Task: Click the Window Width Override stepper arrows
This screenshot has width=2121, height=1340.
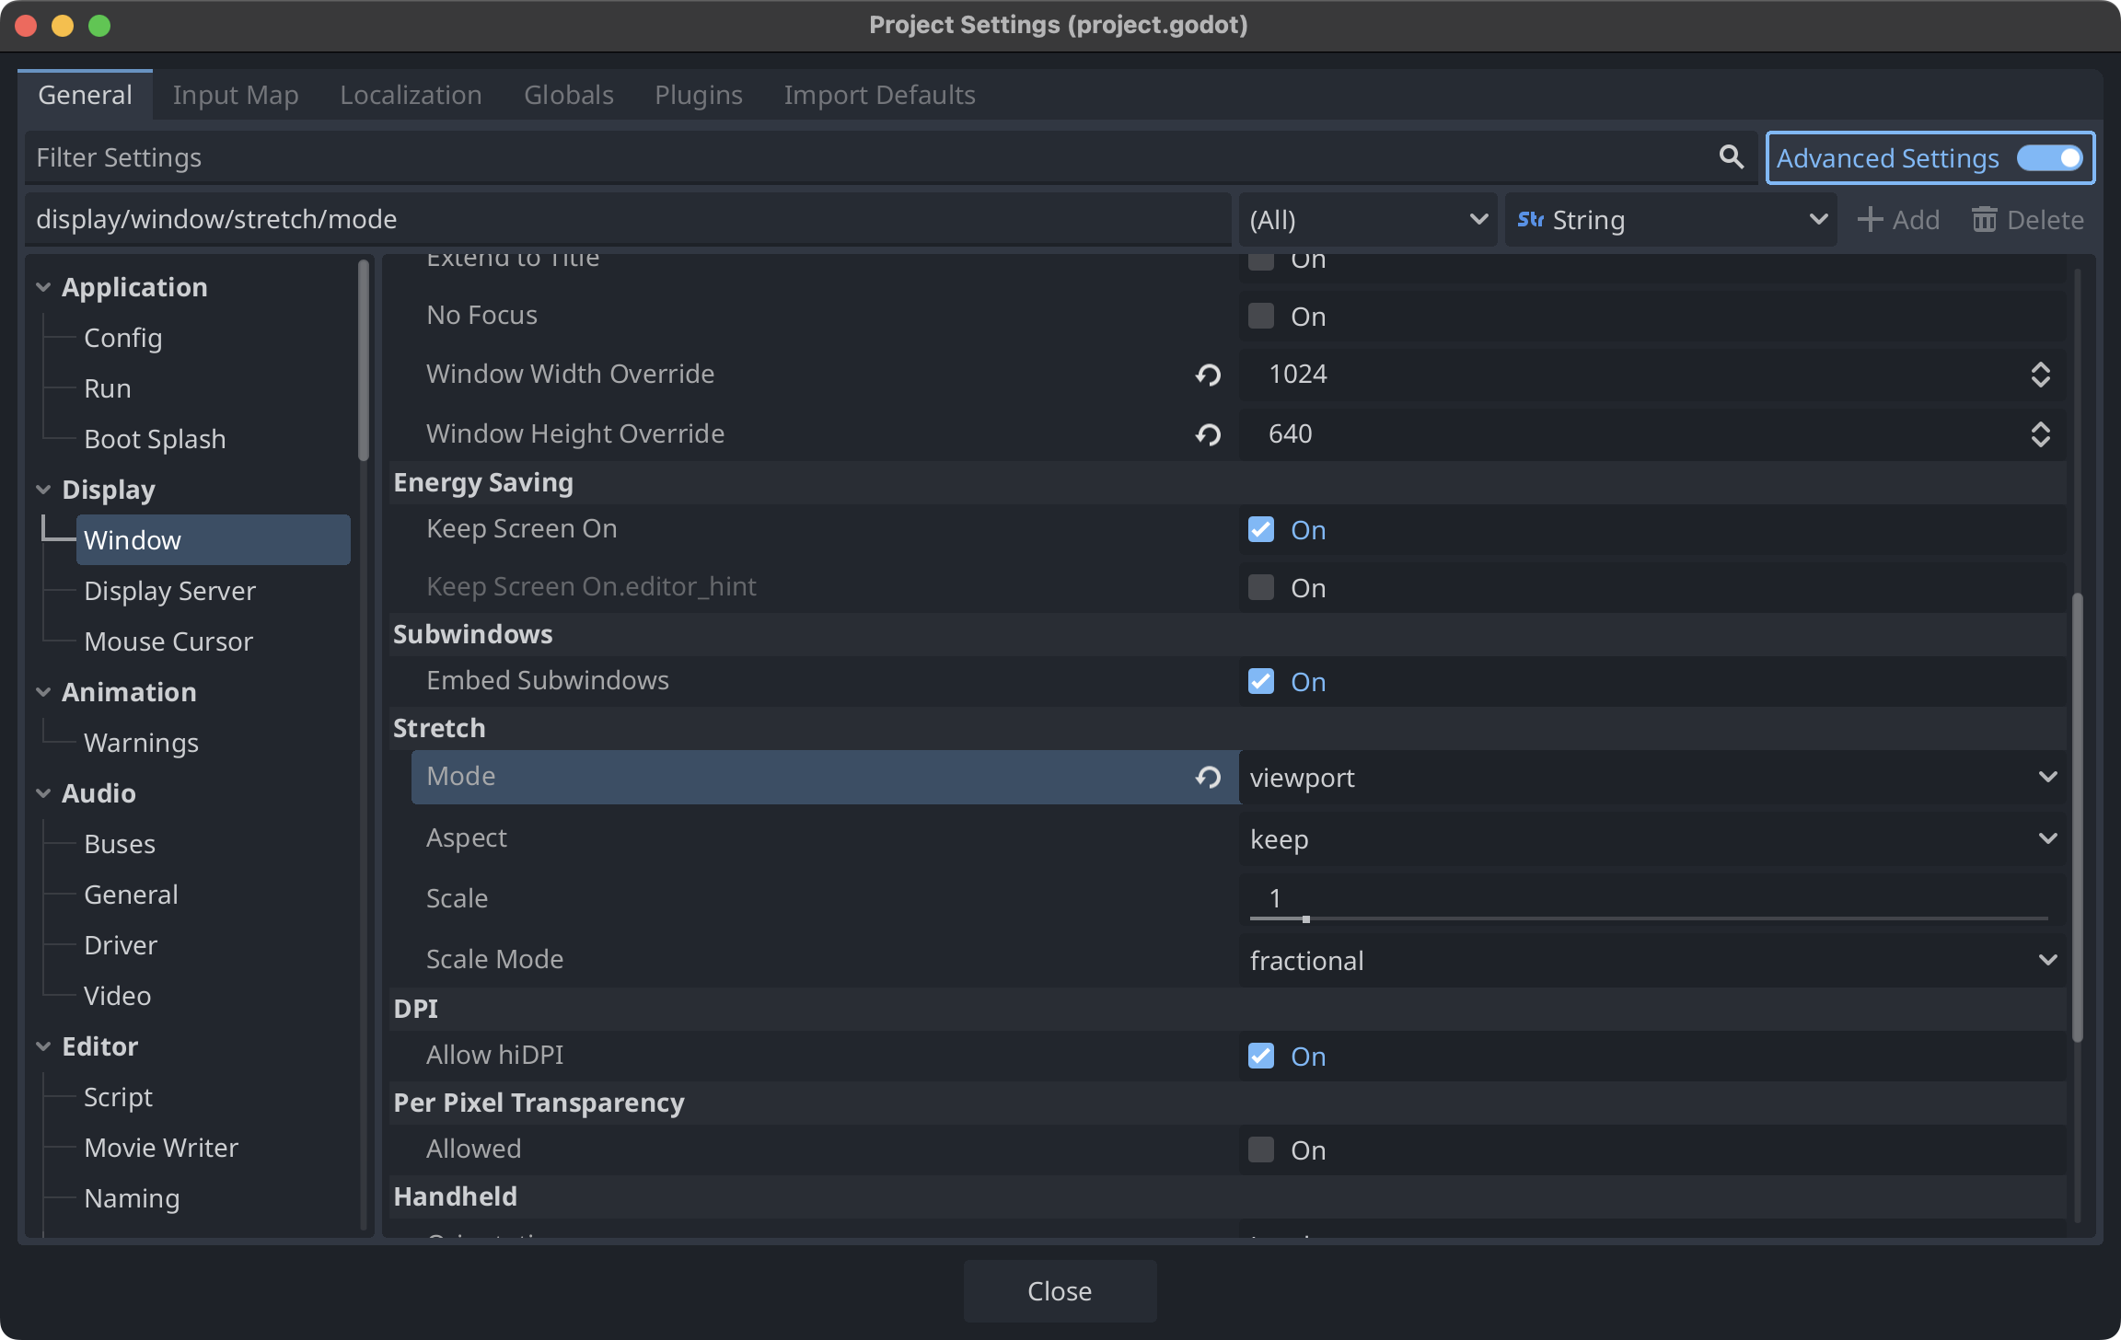Action: tap(2040, 375)
